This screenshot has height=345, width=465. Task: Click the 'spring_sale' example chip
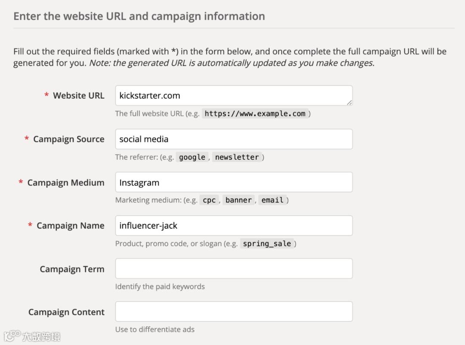[x=267, y=244]
